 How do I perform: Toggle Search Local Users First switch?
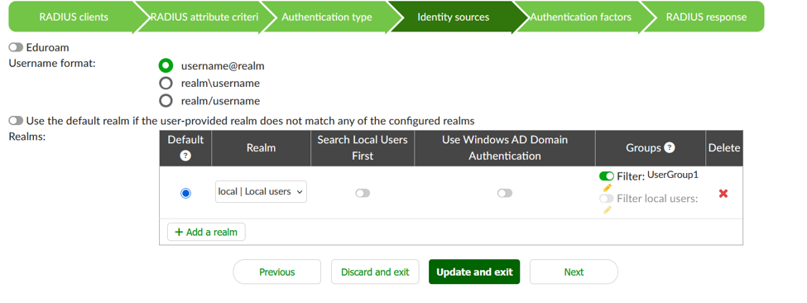[363, 194]
